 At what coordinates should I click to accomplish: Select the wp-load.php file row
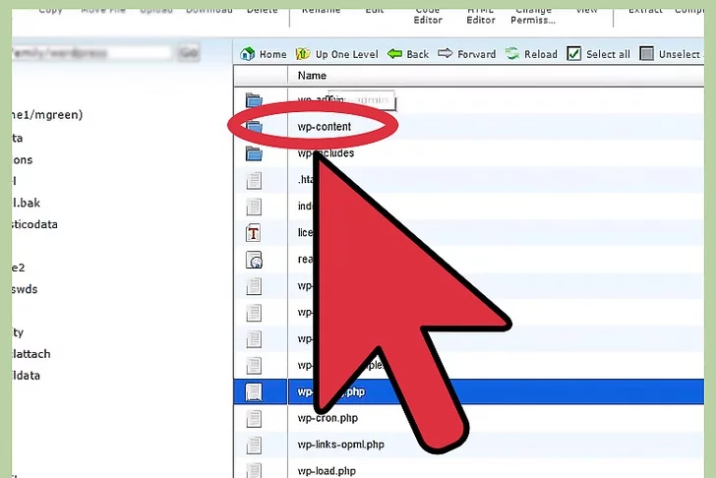(329, 470)
